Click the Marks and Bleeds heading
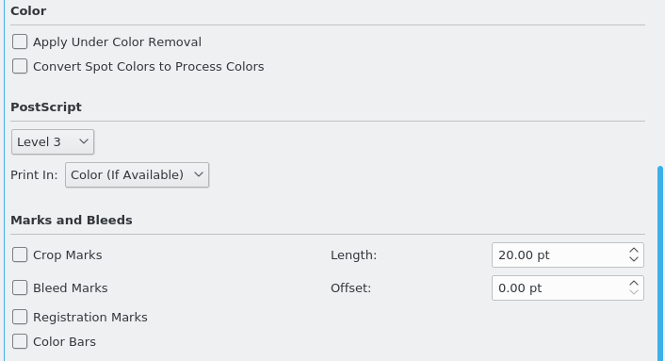Image resolution: width=665 pixels, height=361 pixels. (72, 221)
